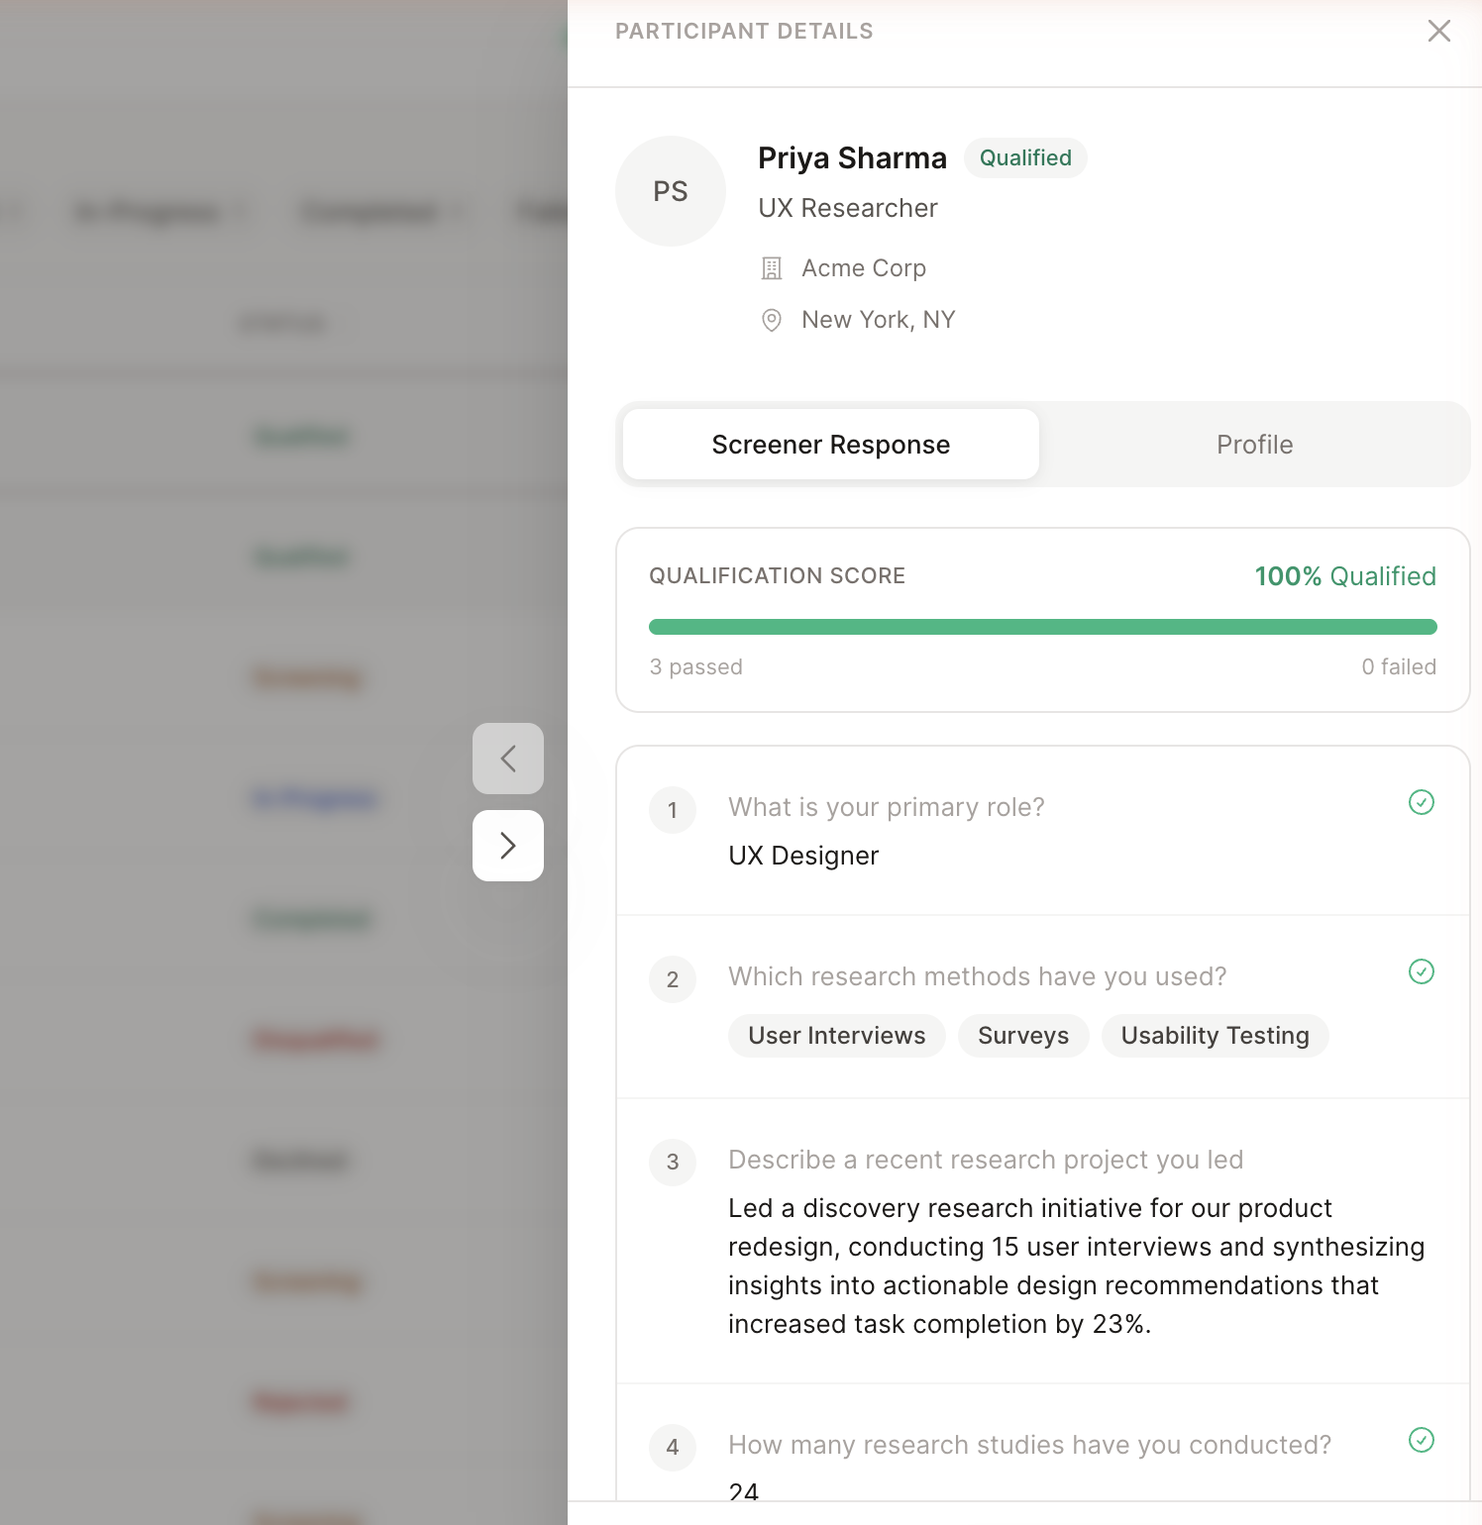This screenshot has width=1482, height=1525.
Task: Switch to the Profile tab
Action: click(x=1253, y=444)
